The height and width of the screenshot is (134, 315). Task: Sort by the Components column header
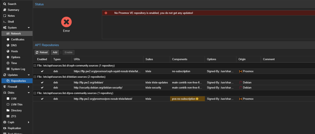[x=187, y=59]
